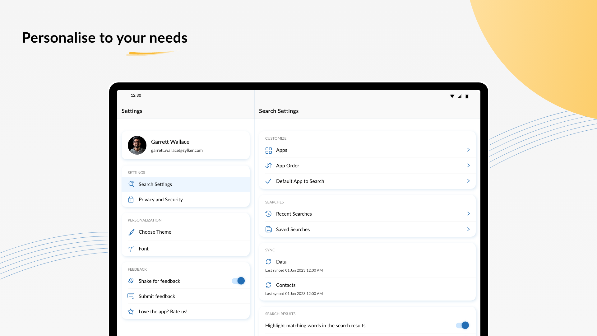The image size is (597, 336).
Task: Click the Data last synced timestamp
Action: (294, 270)
